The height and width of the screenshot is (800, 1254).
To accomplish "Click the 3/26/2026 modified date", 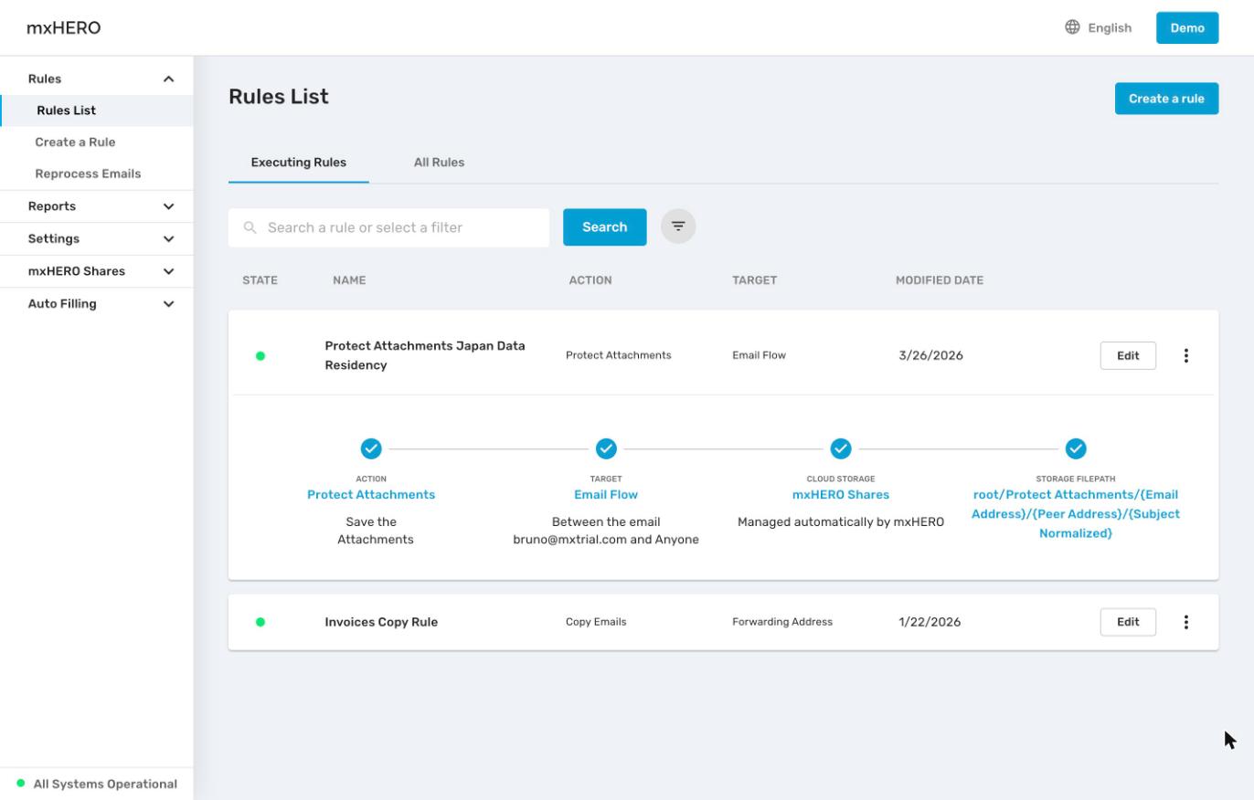I will point(930,355).
